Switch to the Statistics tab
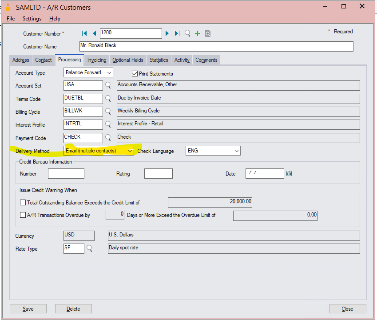Image resolution: width=377 pixels, height=320 pixels. click(159, 60)
